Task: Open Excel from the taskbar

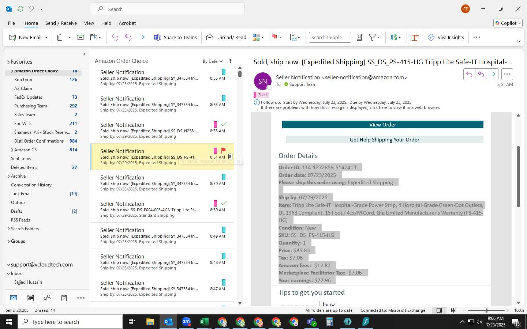Action: coord(204,322)
